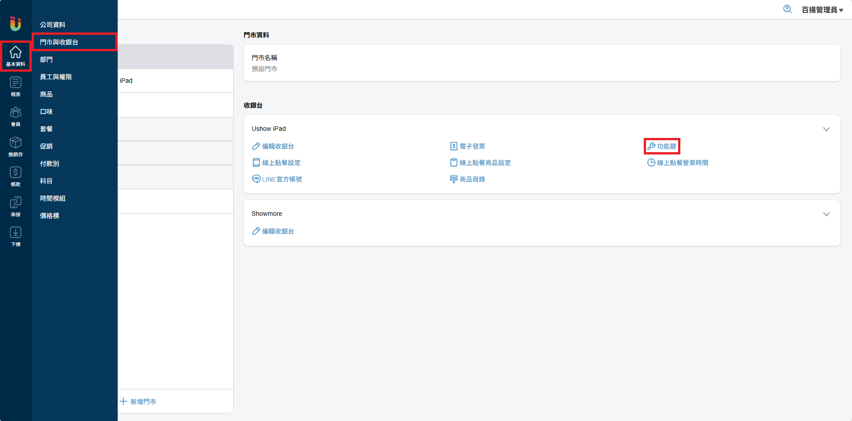Open the 帳款 accounts sidebar icon
Image resolution: width=852 pixels, height=421 pixels.
click(x=16, y=176)
